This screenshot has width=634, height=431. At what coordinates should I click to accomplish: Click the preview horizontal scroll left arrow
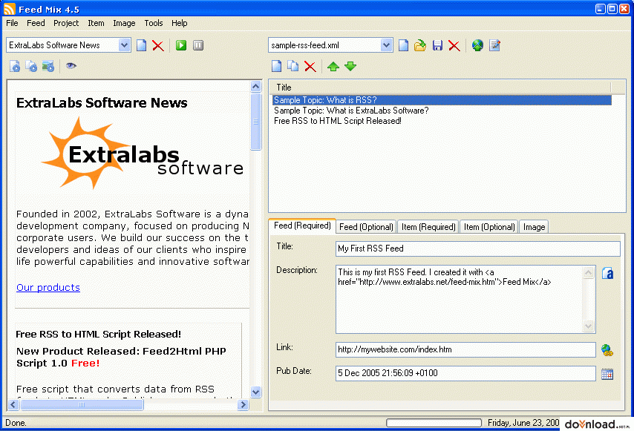[x=13, y=404]
